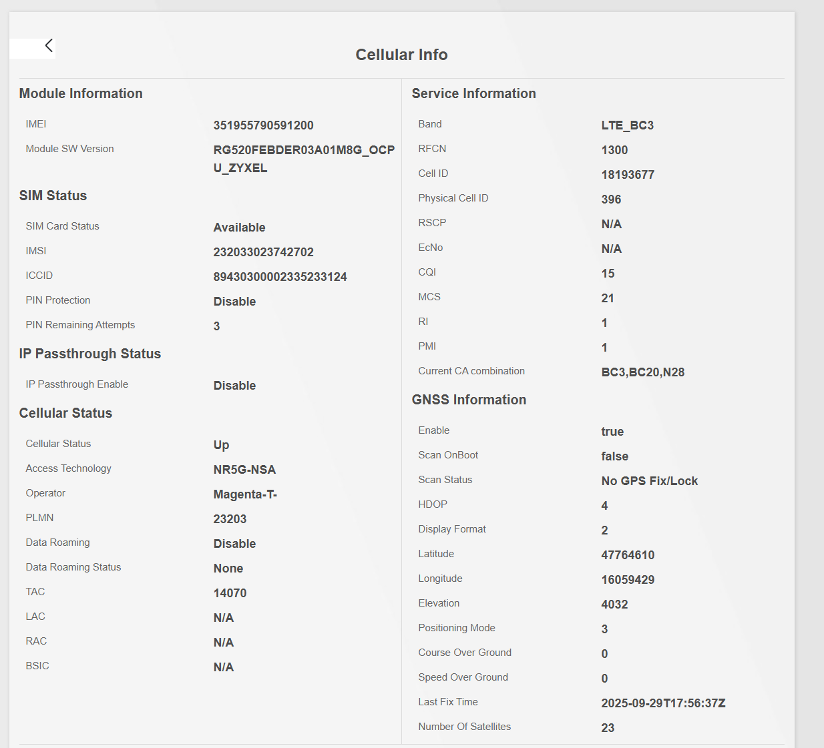The image size is (824, 748).
Task: Select SIM Card Status value Available
Action: (239, 228)
